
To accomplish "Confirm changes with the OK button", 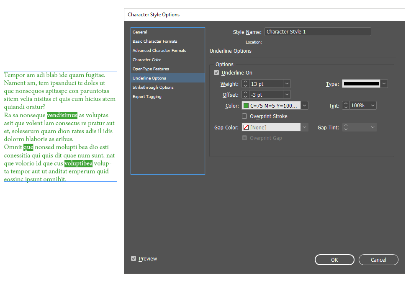I will coord(334,260).
